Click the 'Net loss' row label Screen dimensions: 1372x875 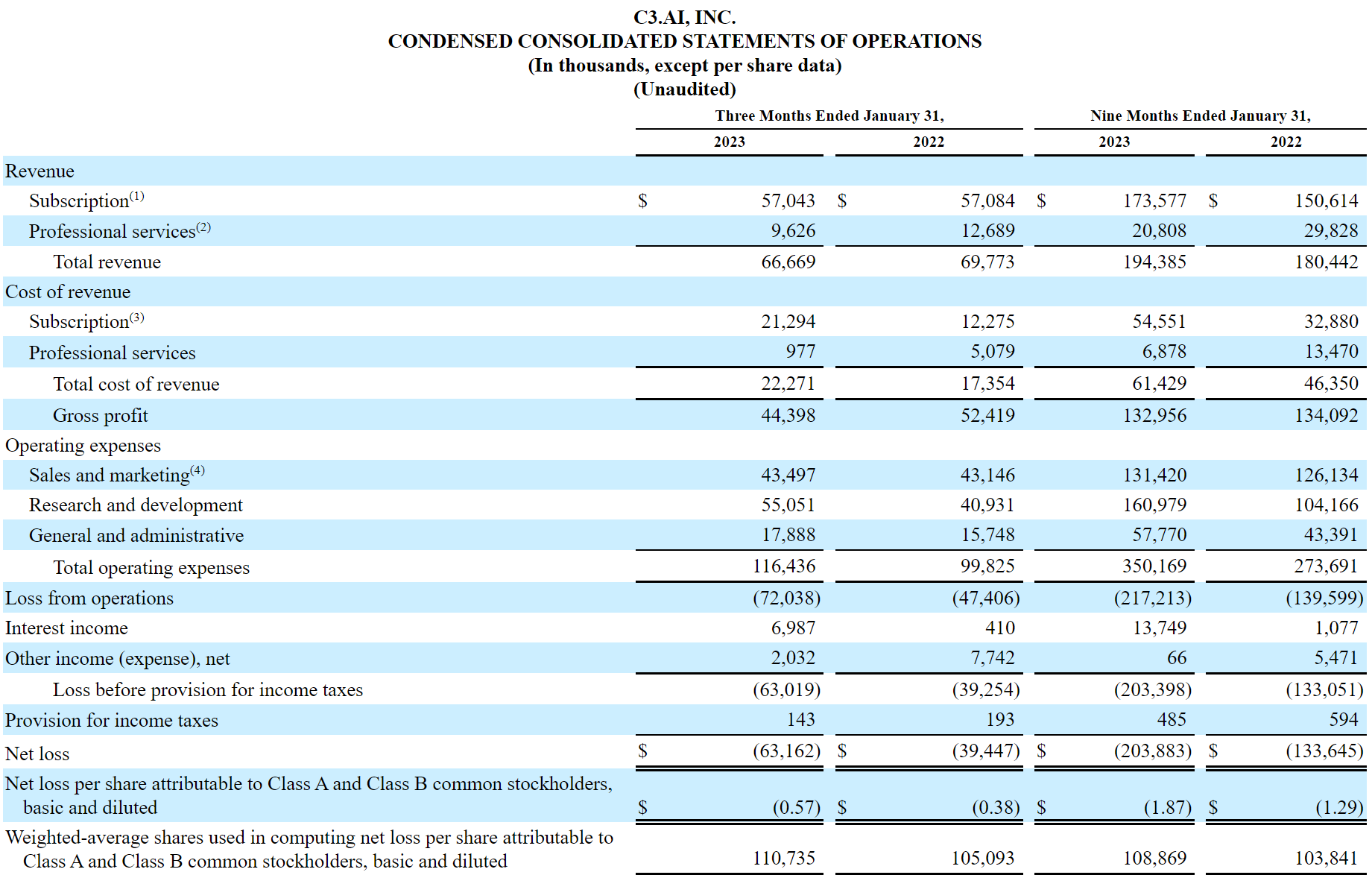coord(37,754)
